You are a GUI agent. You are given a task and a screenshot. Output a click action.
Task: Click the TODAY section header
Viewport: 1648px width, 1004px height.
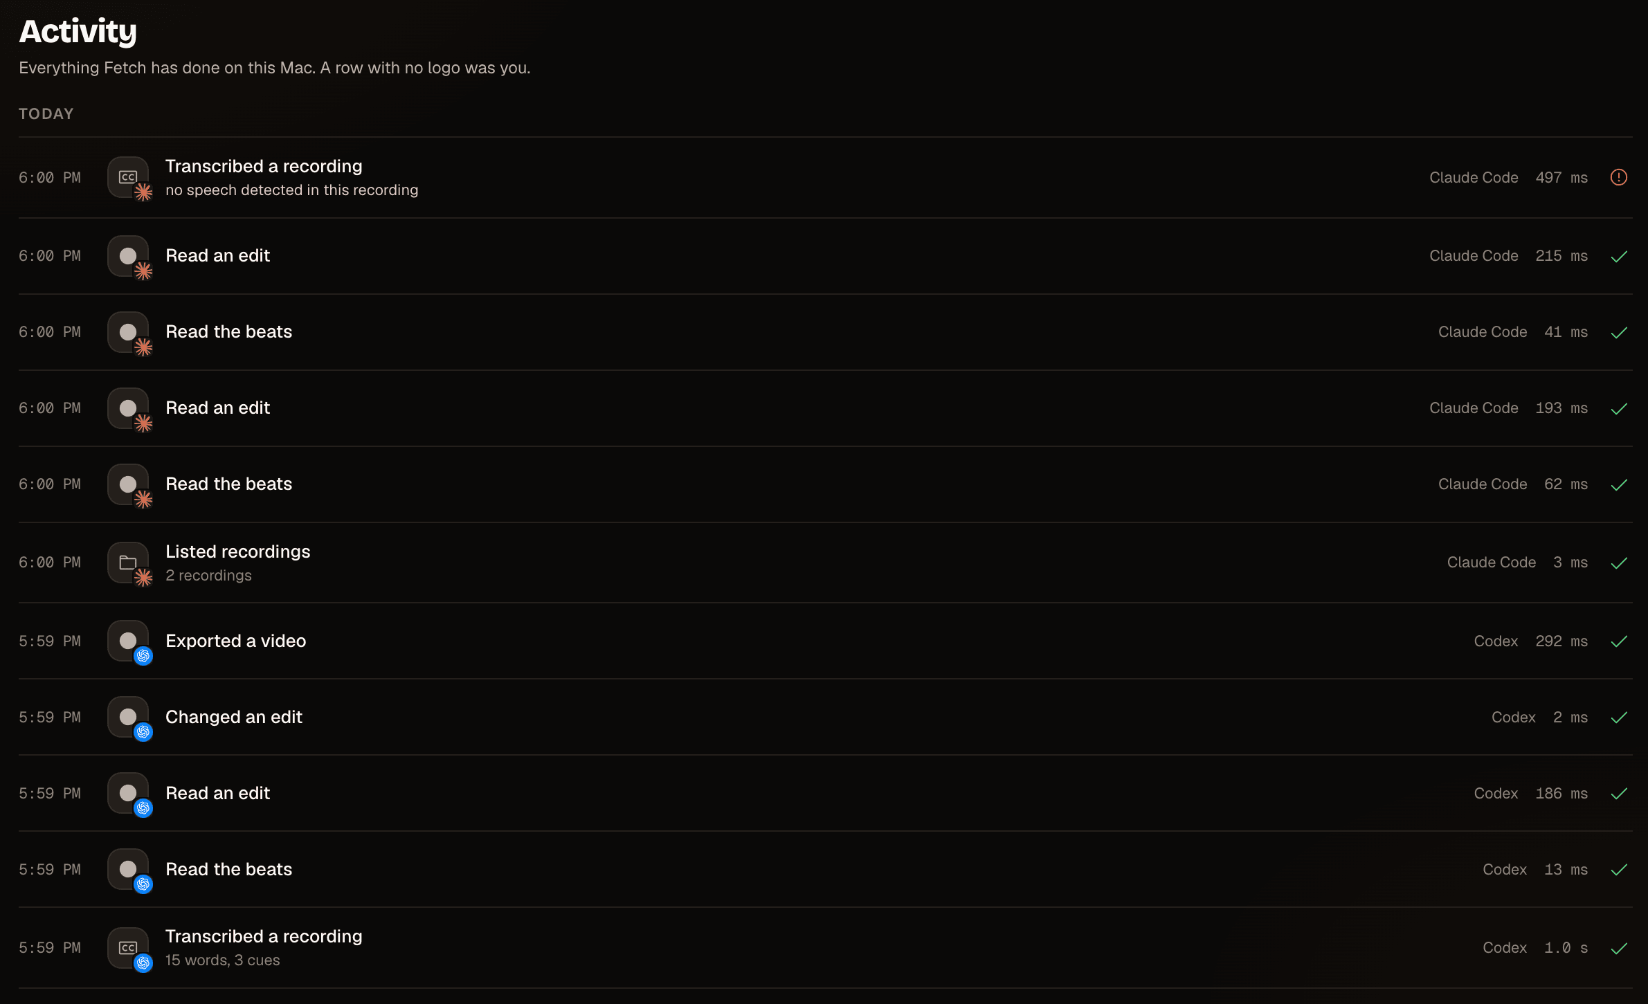[x=46, y=113]
